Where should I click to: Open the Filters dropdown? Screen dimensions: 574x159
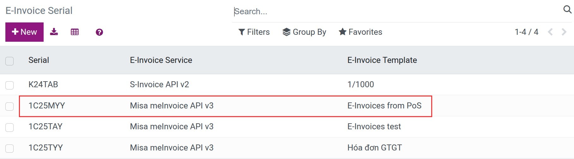click(x=254, y=32)
